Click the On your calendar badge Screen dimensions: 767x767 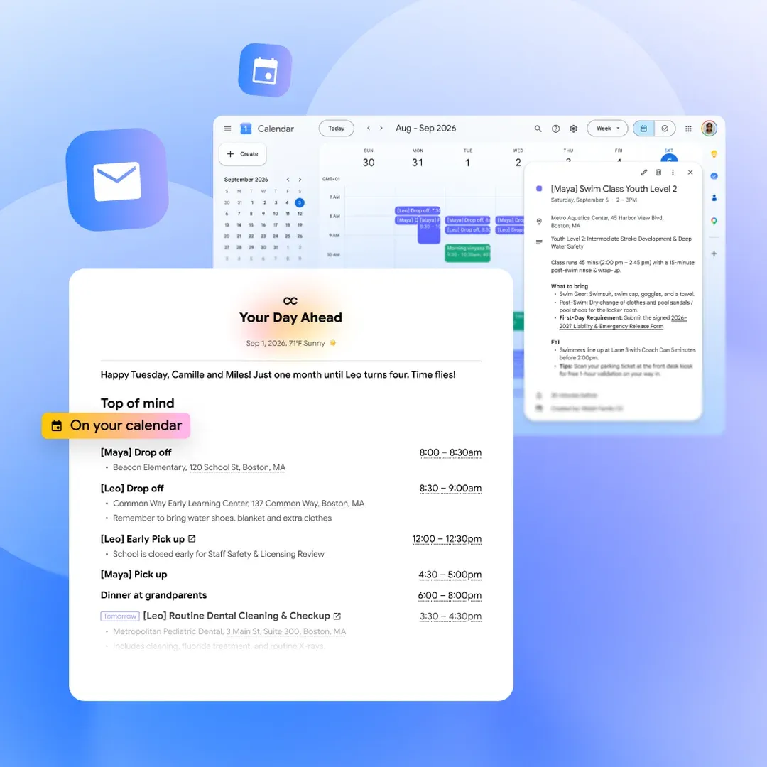coord(116,425)
